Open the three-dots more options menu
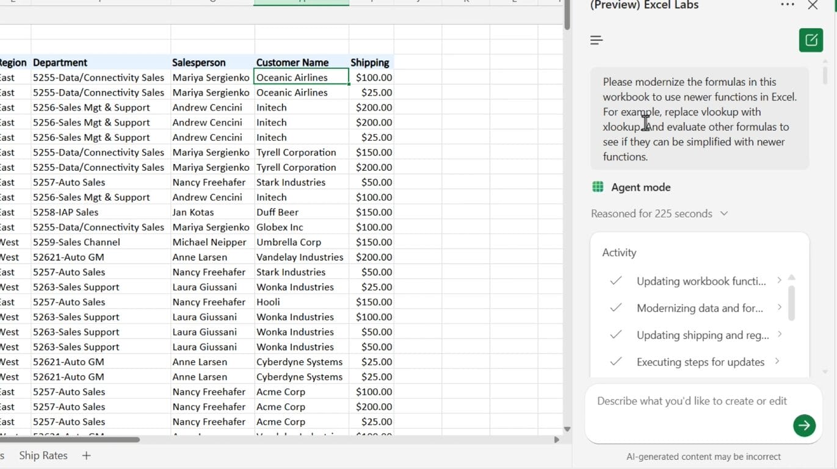The width and height of the screenshot is (837, 469). pos(788,5)
